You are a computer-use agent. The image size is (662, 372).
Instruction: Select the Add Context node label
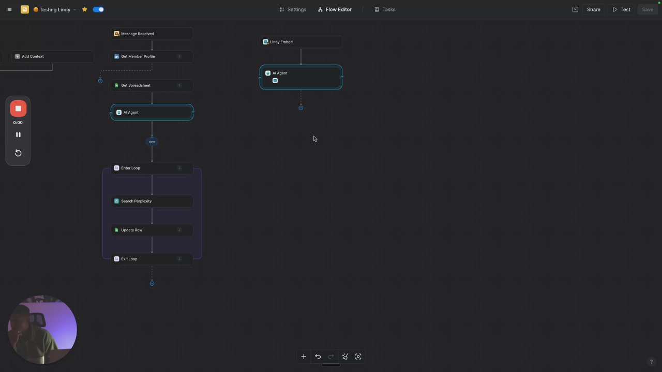33,56
